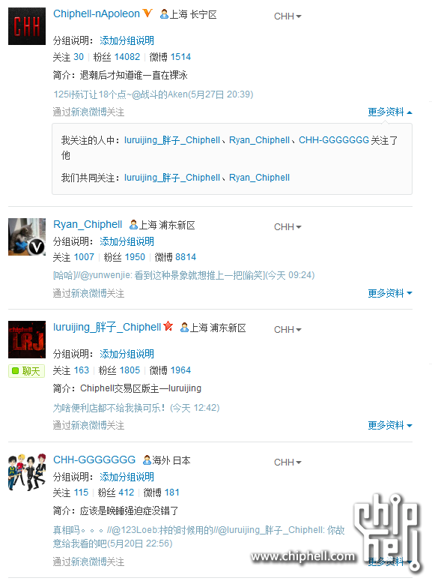Open the CHH group dropdown for Chiphell-nApoleon

(288, 16)
